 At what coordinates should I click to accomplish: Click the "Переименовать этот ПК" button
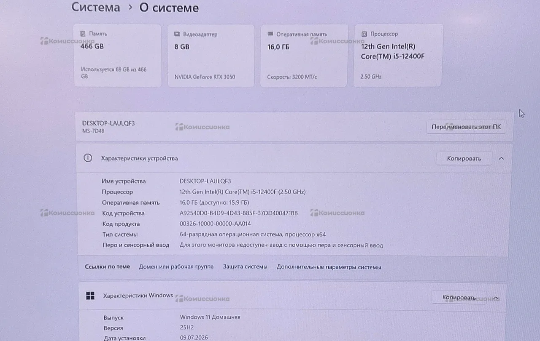coord(466,127)
